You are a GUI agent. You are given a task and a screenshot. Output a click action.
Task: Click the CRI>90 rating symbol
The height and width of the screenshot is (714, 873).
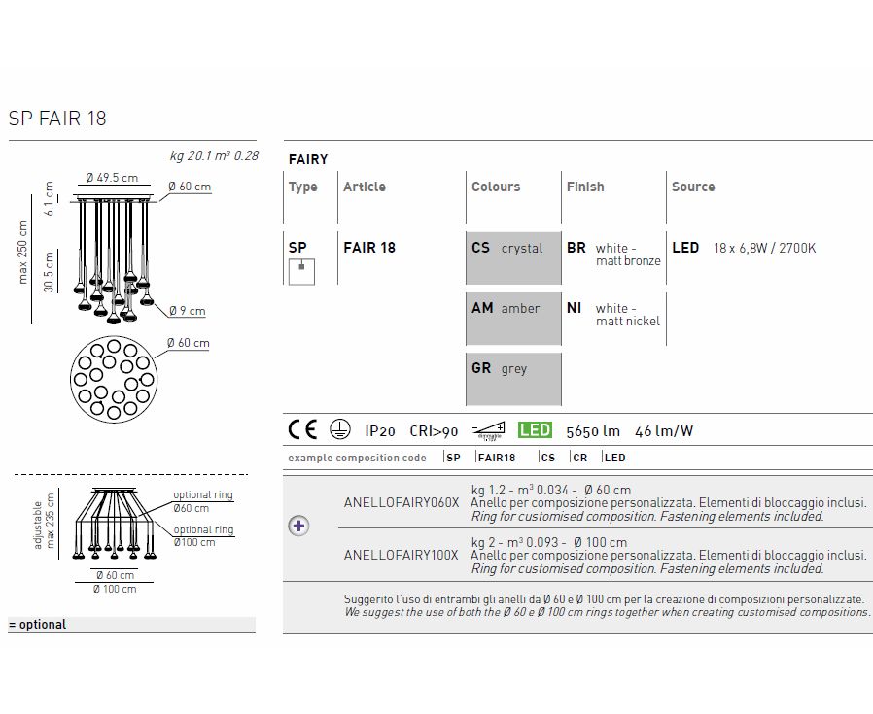click(x=433, y=431)
